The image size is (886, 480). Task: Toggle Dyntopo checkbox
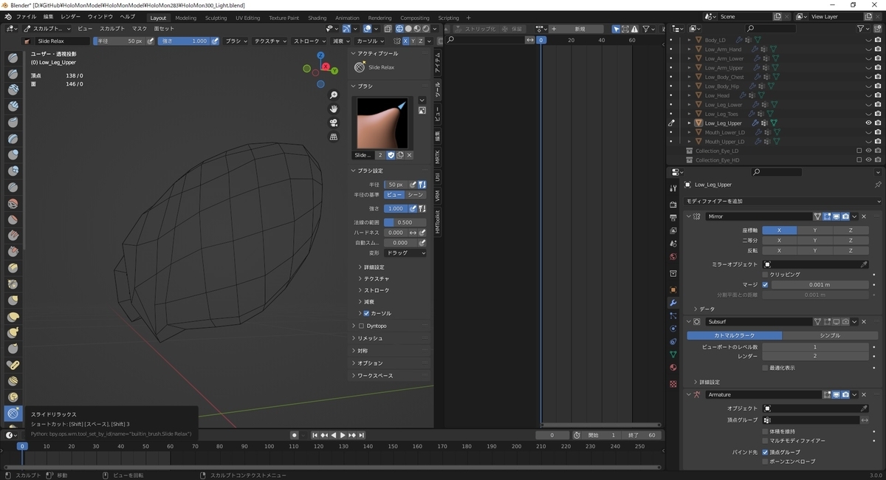tap(361, 326)
